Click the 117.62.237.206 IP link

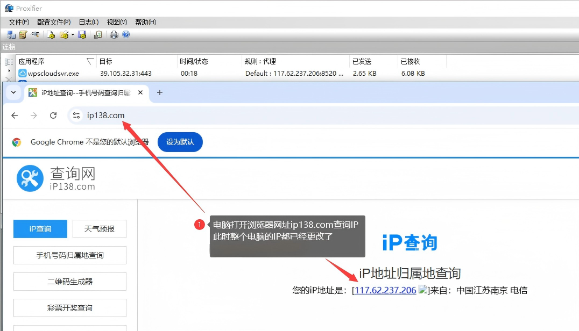pyautogui.click(x=385, y=291)
